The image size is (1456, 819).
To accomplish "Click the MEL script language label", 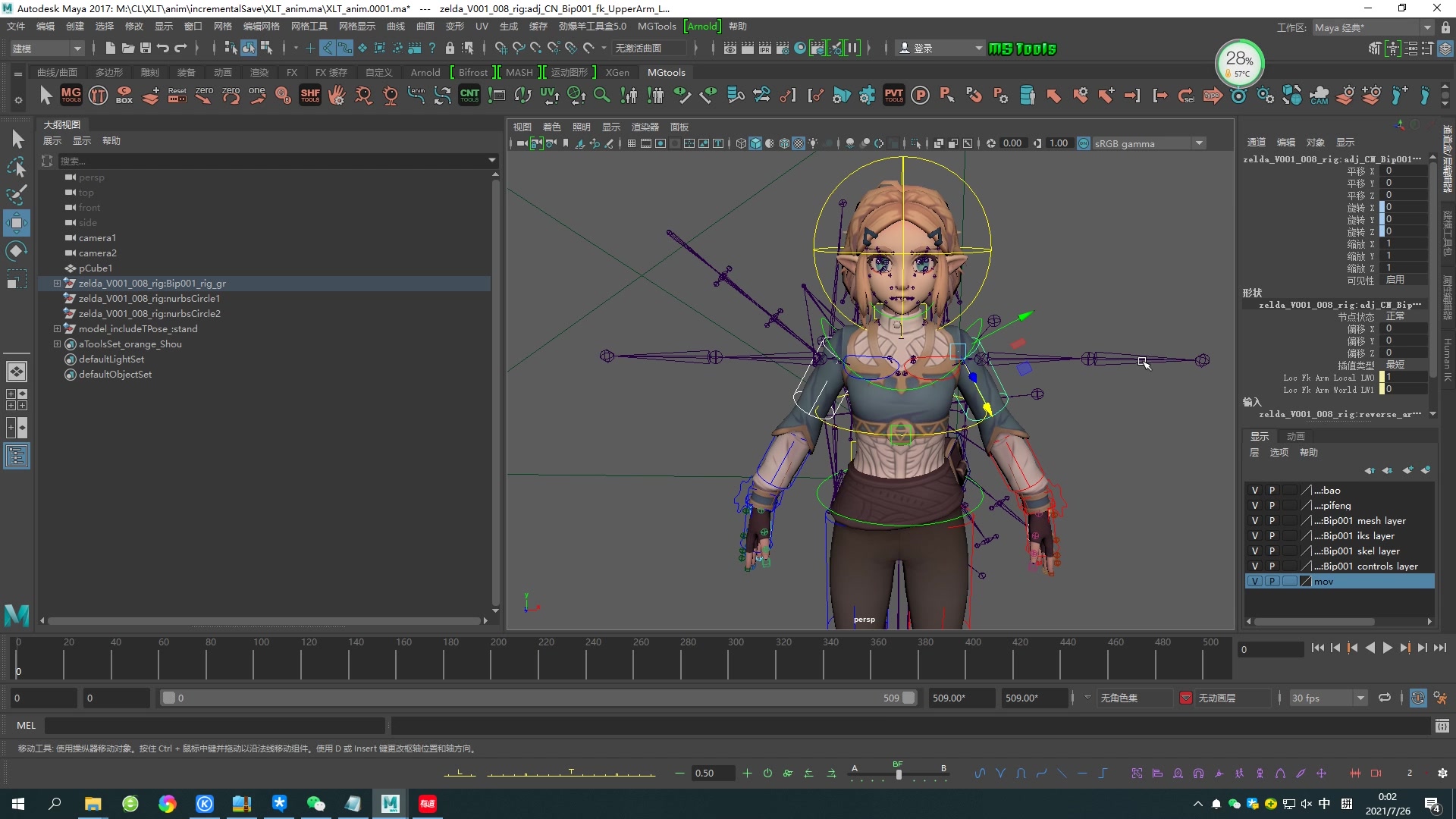I will (x=27, y=725).
